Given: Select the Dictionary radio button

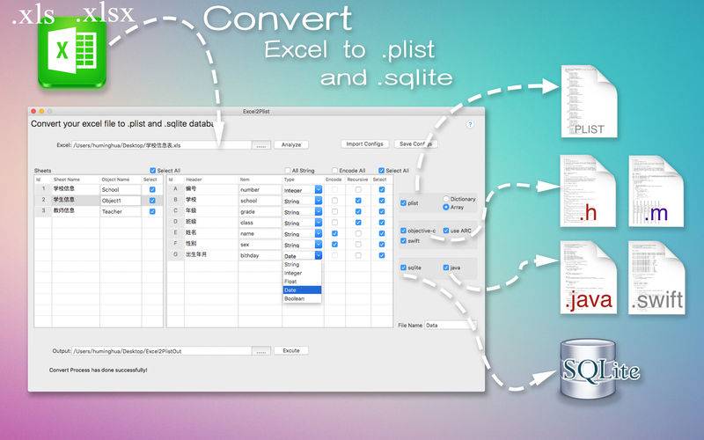Looking at the screenshot, I should [446, 199].
